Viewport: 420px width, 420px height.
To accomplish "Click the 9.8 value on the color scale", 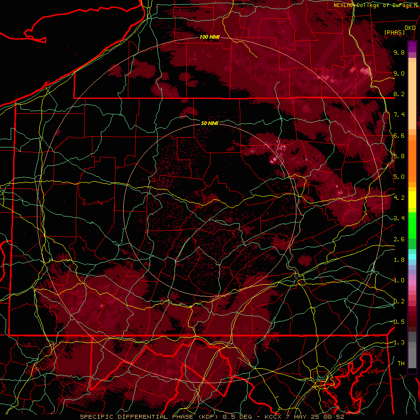I will click(x=399, y=52).
